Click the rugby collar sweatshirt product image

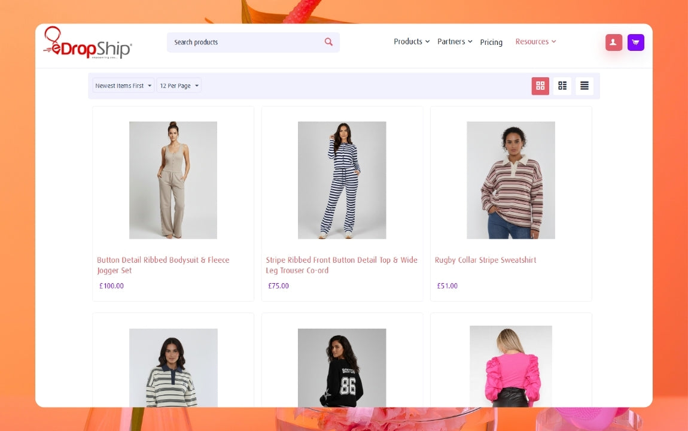click(511, 180)
